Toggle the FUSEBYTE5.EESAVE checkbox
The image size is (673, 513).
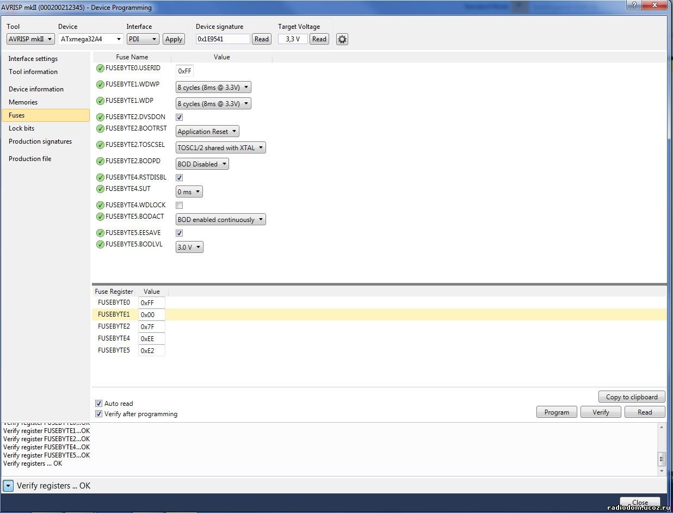tap(180, 233)
